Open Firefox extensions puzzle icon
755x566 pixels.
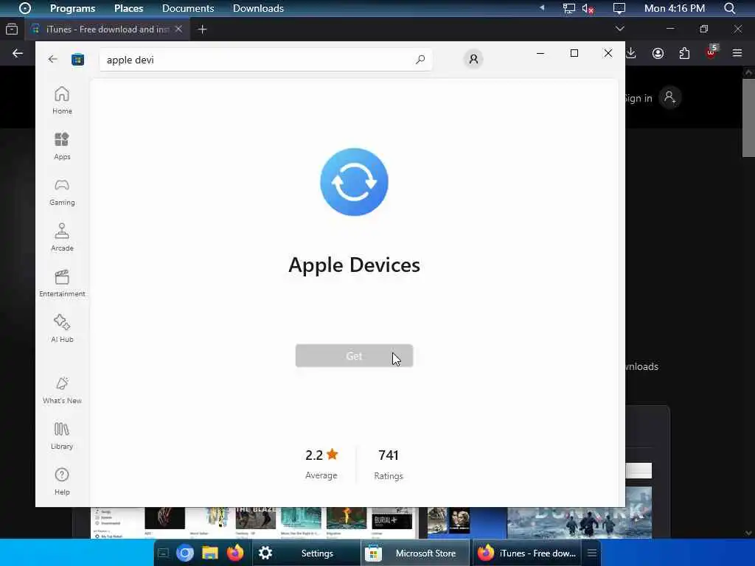tap(684, 53)
